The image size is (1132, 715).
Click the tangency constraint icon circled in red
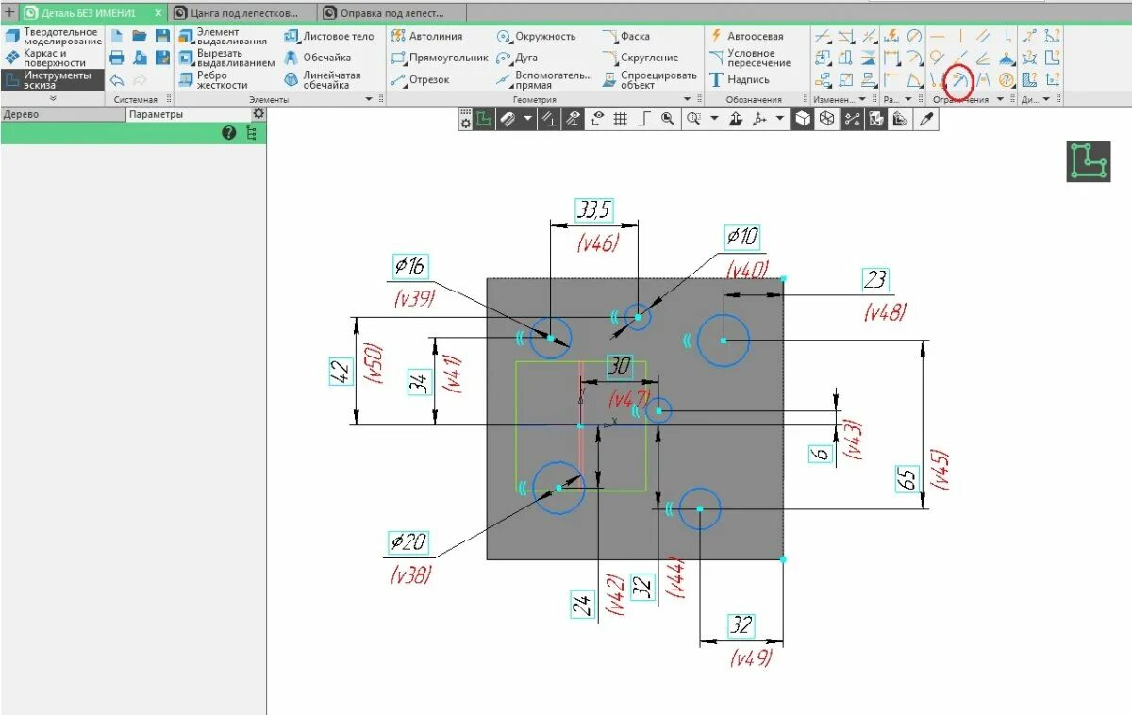tap(959, 80)
